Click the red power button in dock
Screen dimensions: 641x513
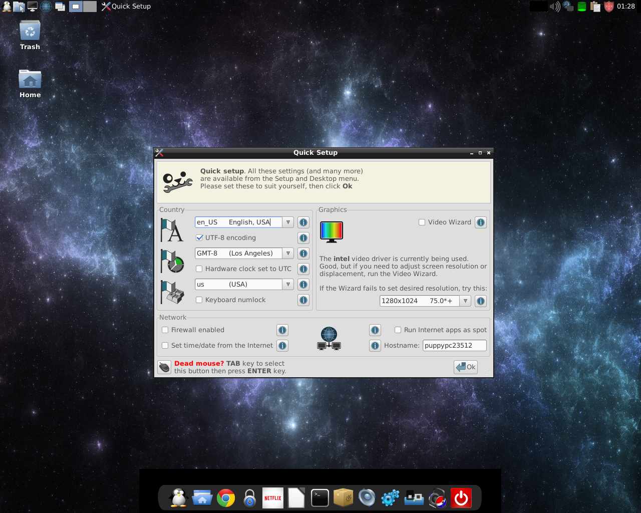[x=461, y=498]
